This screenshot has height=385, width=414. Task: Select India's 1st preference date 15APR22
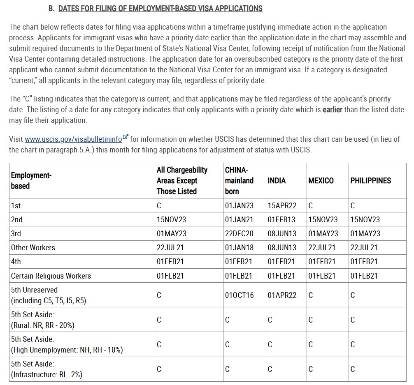coord(281,205)
